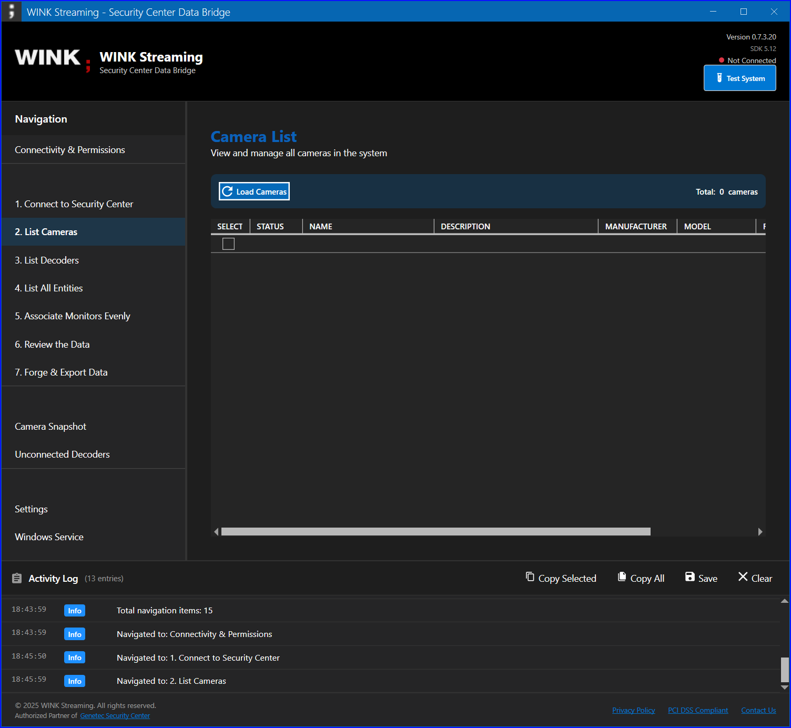Click the SELECT column header
Viewport: 791px width, 728px height.
230,227
